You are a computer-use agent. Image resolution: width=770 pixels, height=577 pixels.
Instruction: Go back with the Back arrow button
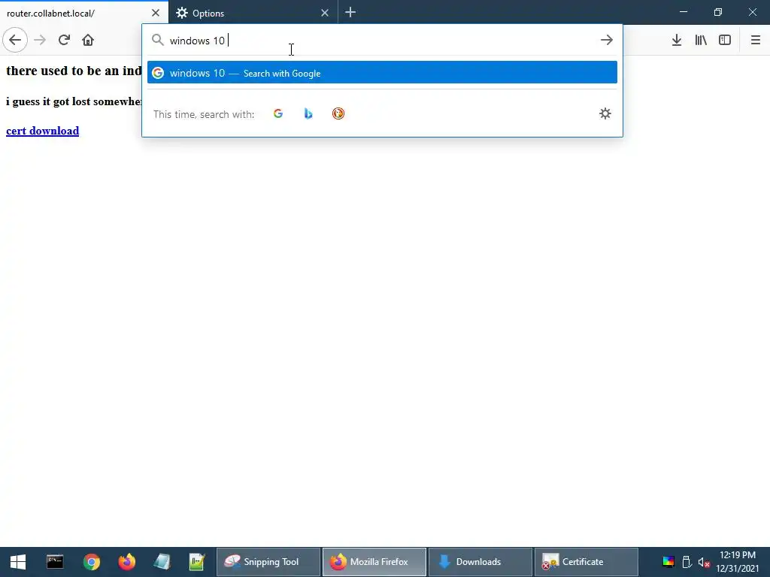(x=15, y=40)
